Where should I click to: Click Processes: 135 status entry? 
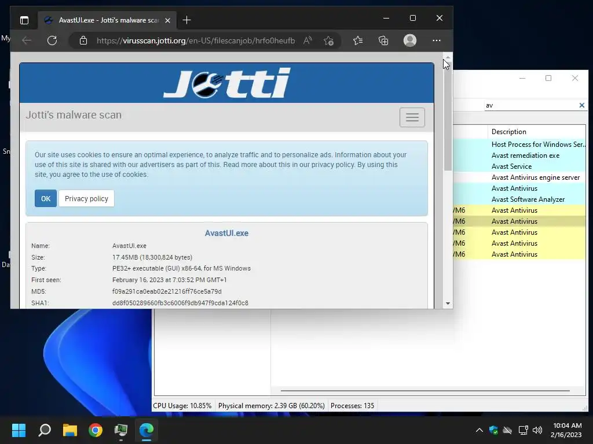(352, 406)
